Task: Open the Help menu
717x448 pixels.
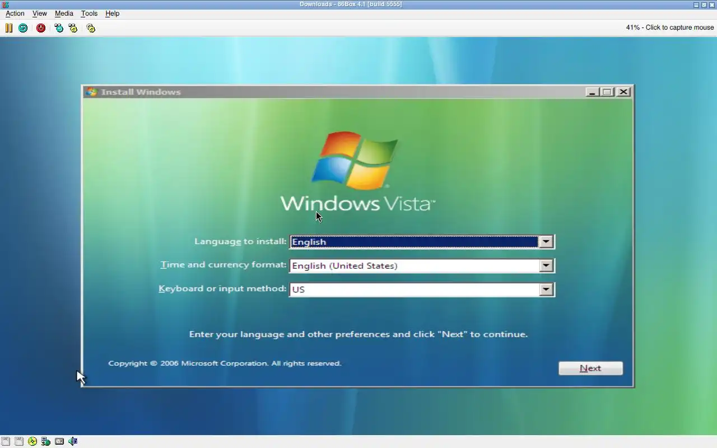Action: [x=112, y=13]
